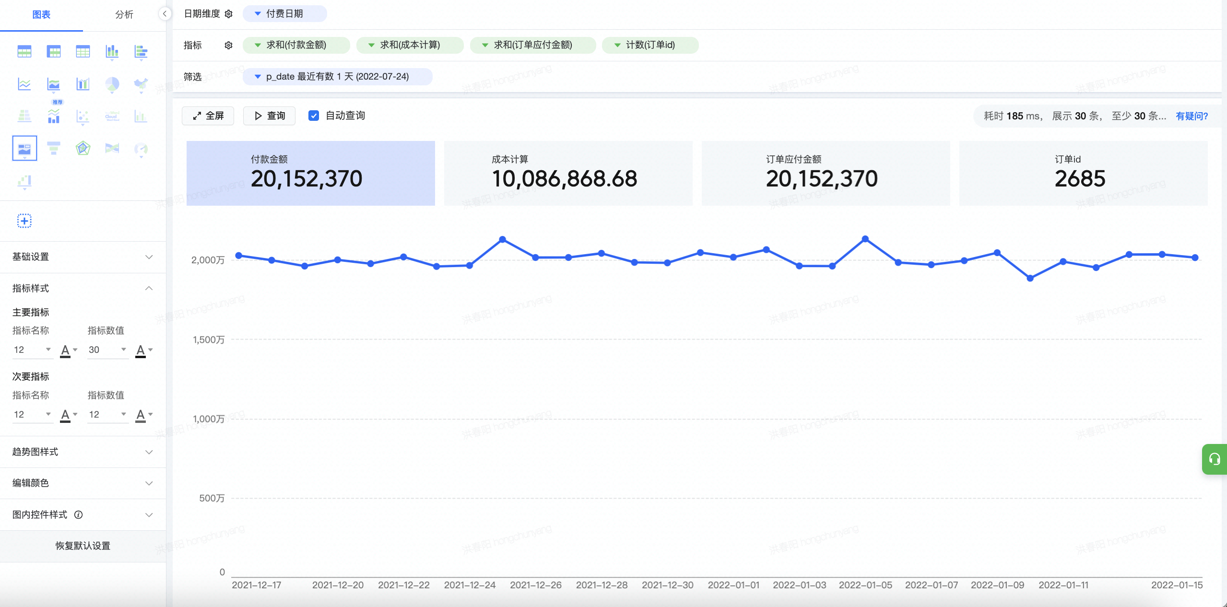Choose the plain grid table icon
The image size is (1227, 607).
click(83, 51)
